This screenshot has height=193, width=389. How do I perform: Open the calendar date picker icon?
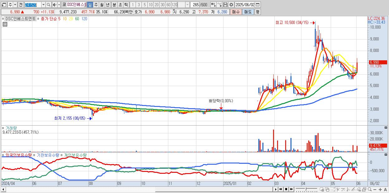tap(258, 5)
